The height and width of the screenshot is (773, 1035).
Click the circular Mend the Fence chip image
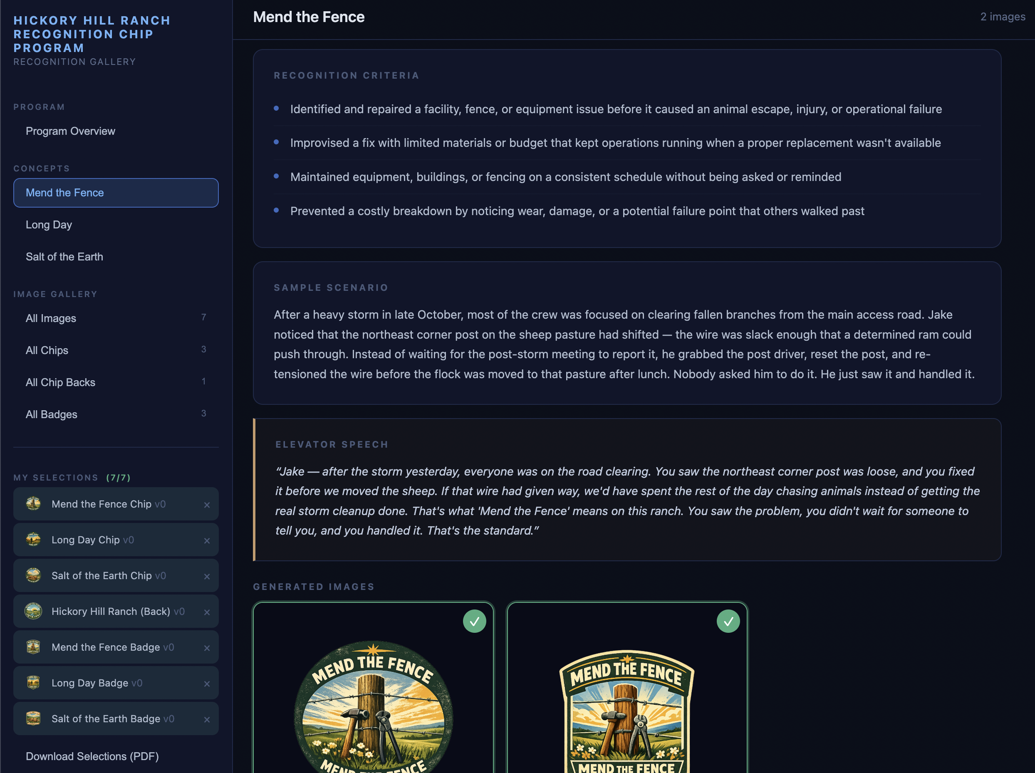pos(373,711)
